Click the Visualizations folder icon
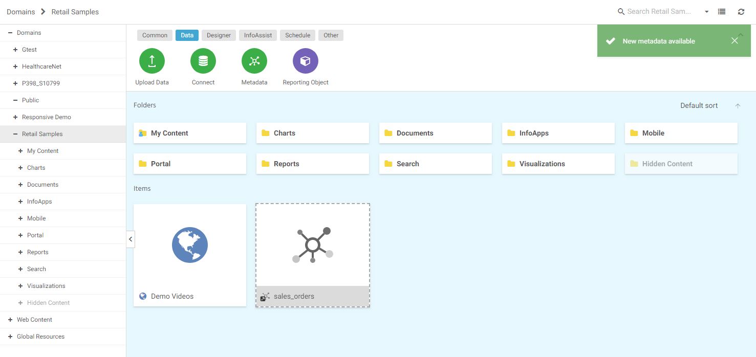 [511, 164]
